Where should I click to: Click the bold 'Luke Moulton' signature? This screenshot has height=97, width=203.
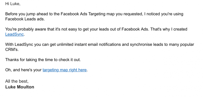pos(20,87)
